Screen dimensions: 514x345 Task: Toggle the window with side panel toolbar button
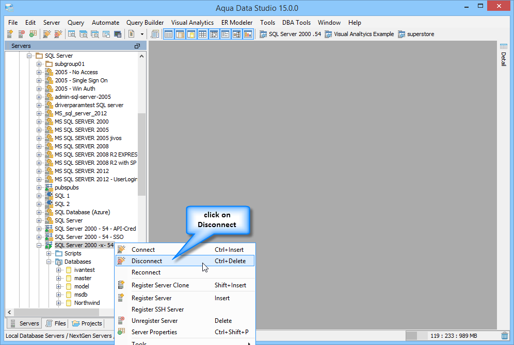(180, 33)
